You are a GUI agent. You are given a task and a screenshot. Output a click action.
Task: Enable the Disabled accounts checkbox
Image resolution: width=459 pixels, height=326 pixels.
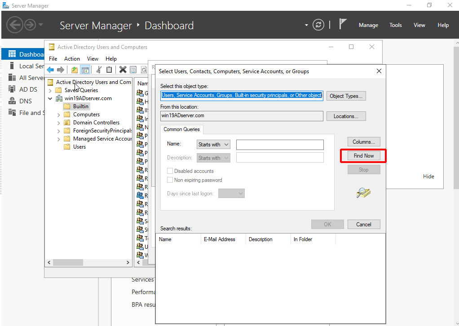170,171
